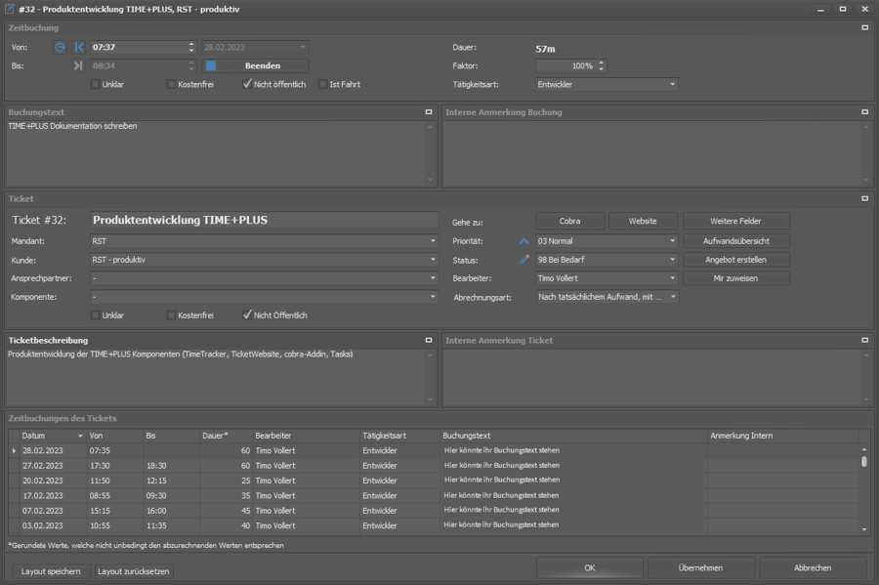Sort by Buchungstext column header
Screen dimensions: 879x585
pyautogui.click(x=574, y=436)
